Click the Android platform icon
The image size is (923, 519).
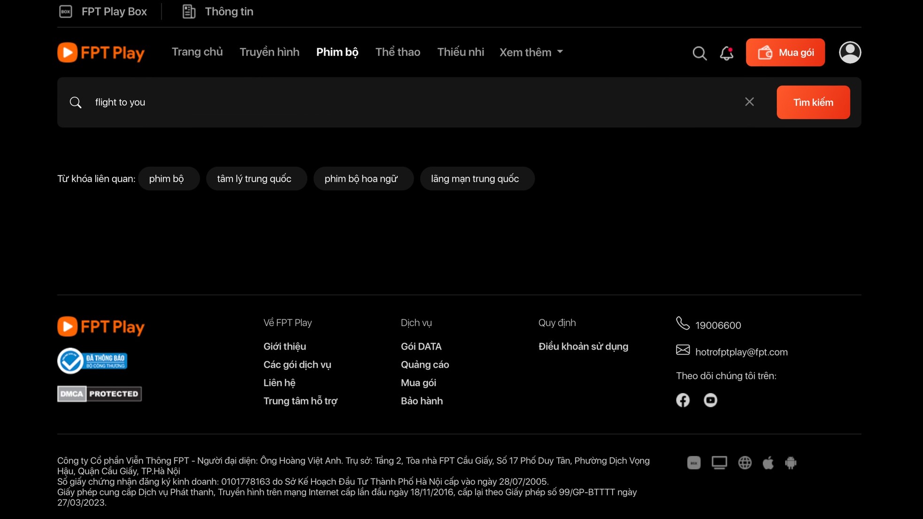[791, 463]
